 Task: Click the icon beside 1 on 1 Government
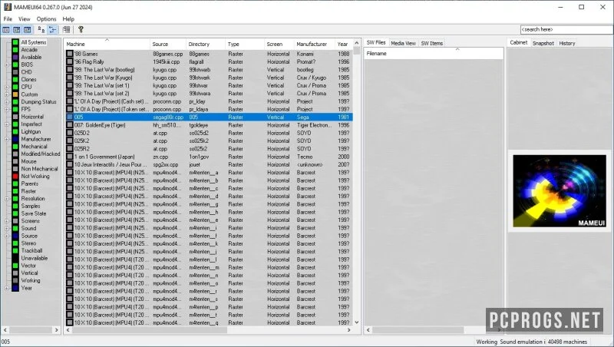(70, 157)
